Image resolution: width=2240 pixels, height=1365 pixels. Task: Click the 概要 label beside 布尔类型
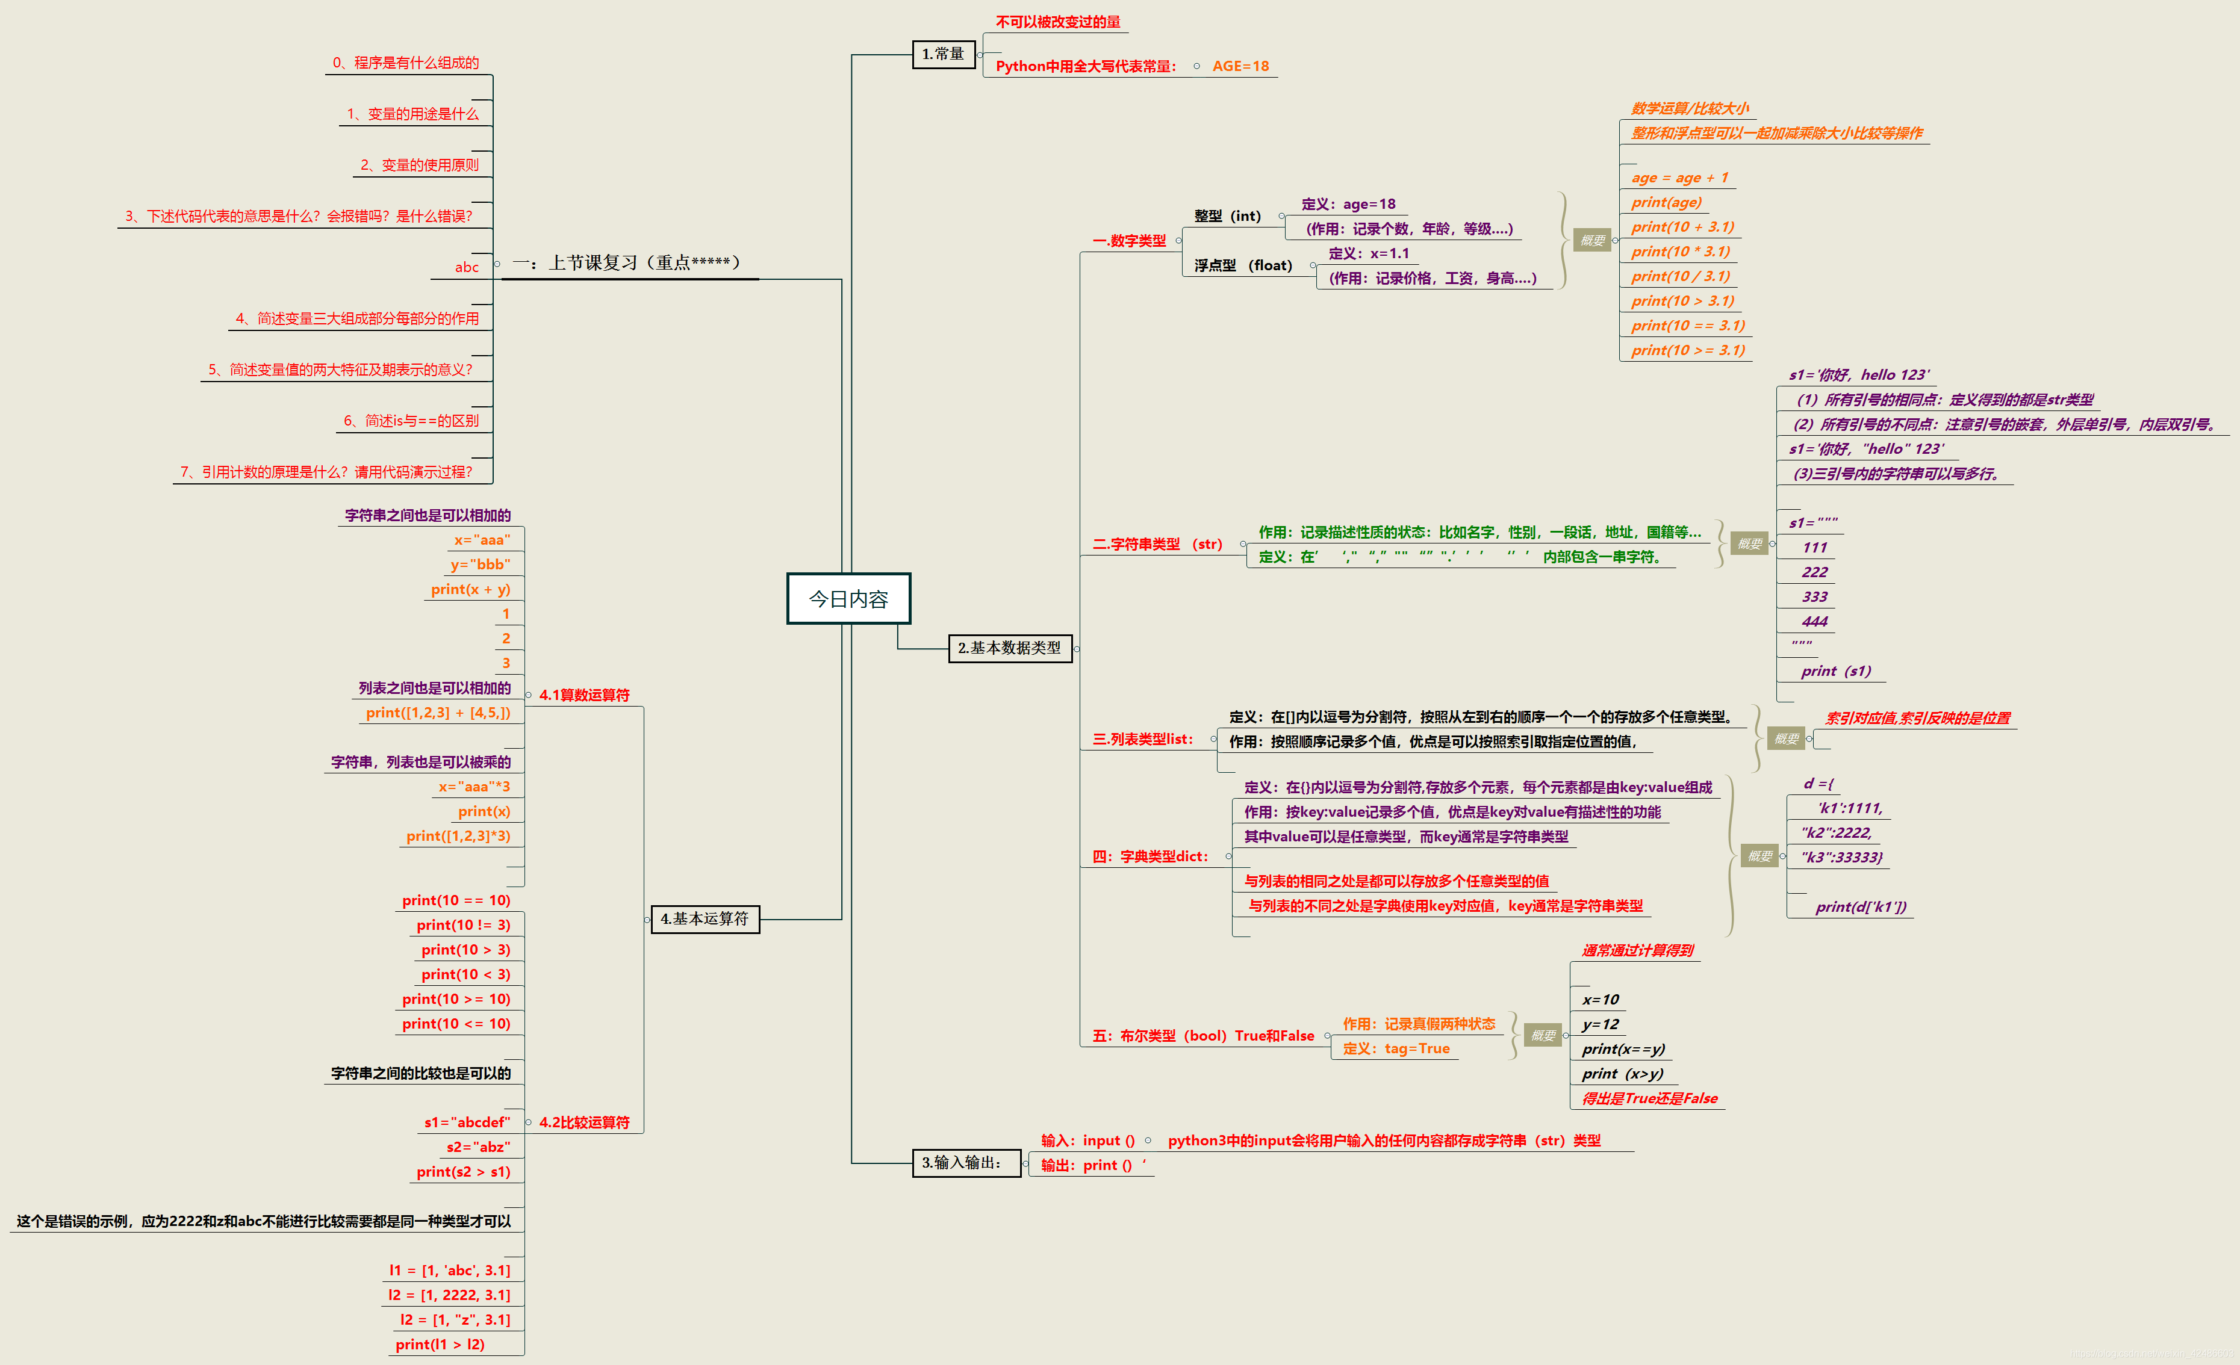coord(1542,1035)
